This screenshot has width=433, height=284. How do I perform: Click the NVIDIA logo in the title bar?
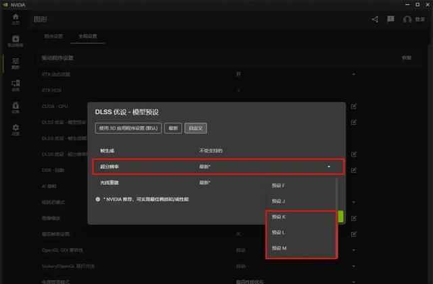5,5
